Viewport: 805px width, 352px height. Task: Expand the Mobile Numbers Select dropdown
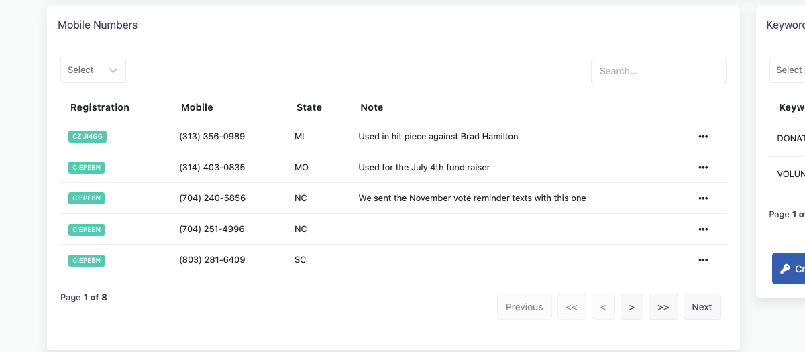point(93,70)
